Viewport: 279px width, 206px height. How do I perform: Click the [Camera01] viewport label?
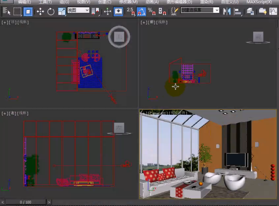coord(158,113)
